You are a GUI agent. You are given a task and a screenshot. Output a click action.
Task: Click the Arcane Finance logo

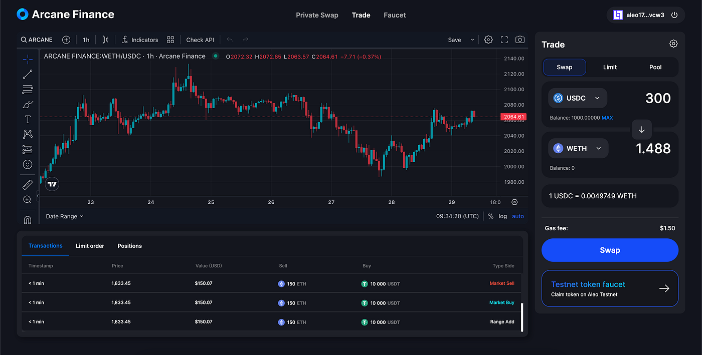tap(65, 15)
